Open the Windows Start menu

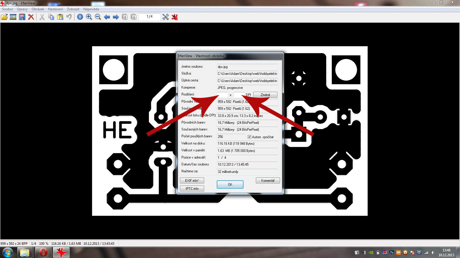7,253
